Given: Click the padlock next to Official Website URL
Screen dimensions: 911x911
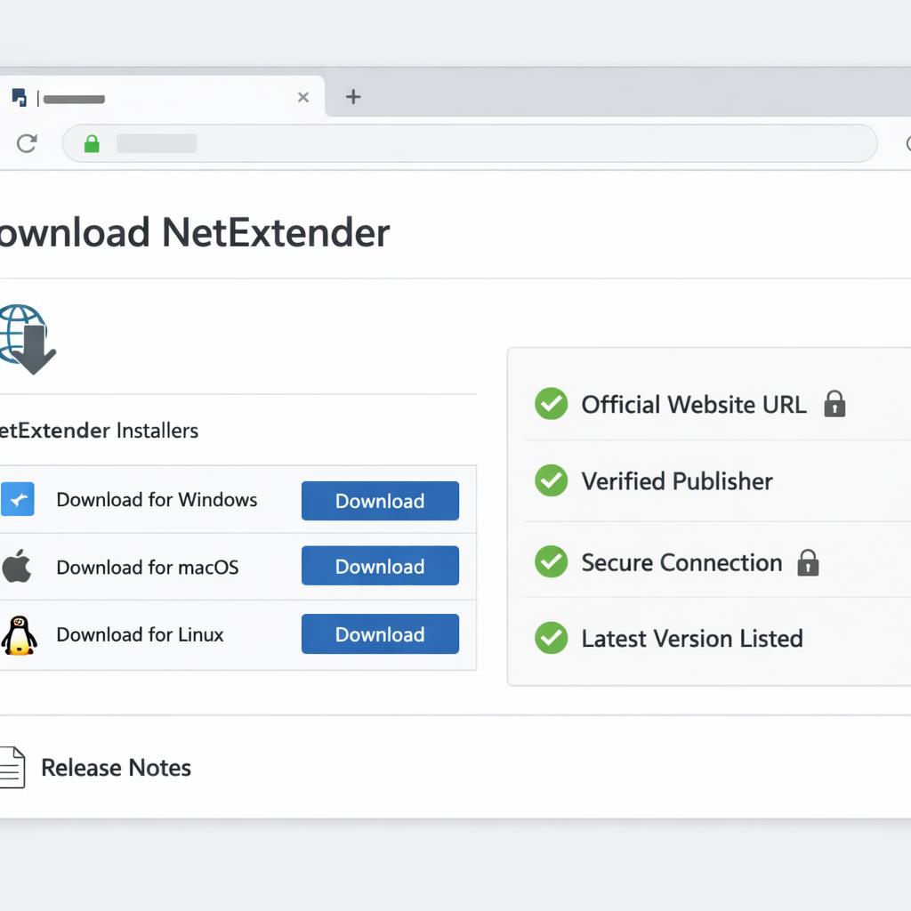Looking at the screenshot, I should tap(834, 403).
